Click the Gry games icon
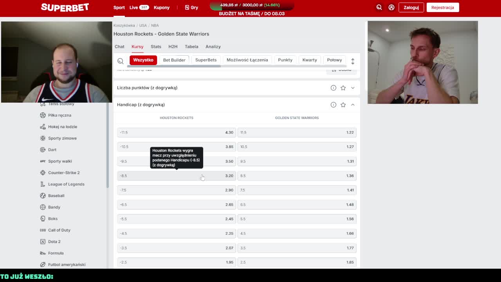 coord(187,7)
